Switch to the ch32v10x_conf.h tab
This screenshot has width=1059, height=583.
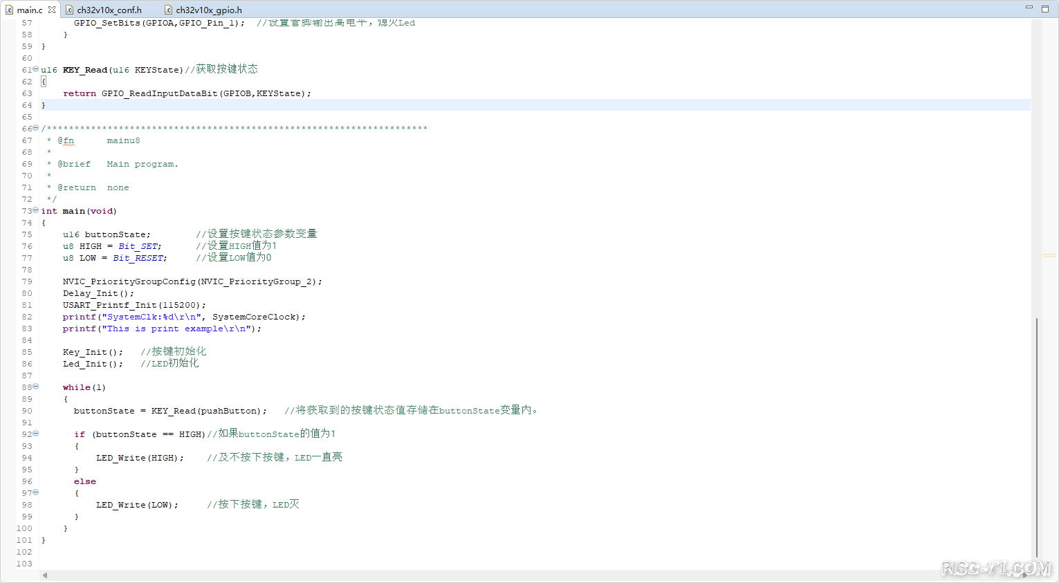click(x=109, y=10)
